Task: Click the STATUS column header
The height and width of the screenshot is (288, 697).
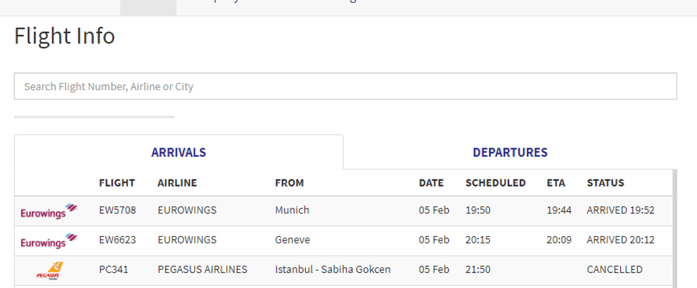Action: point(605,183)
